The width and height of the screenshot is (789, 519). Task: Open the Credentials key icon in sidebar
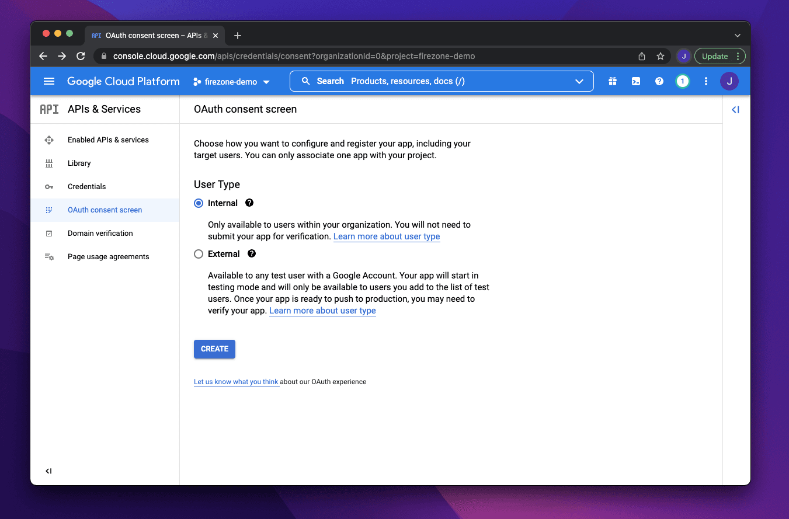tap(49, 186)
